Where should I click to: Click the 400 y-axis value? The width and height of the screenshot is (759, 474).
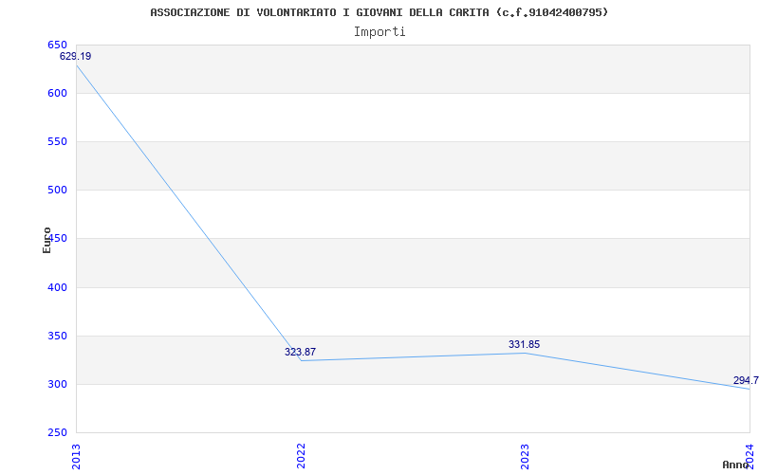point(57,287)
